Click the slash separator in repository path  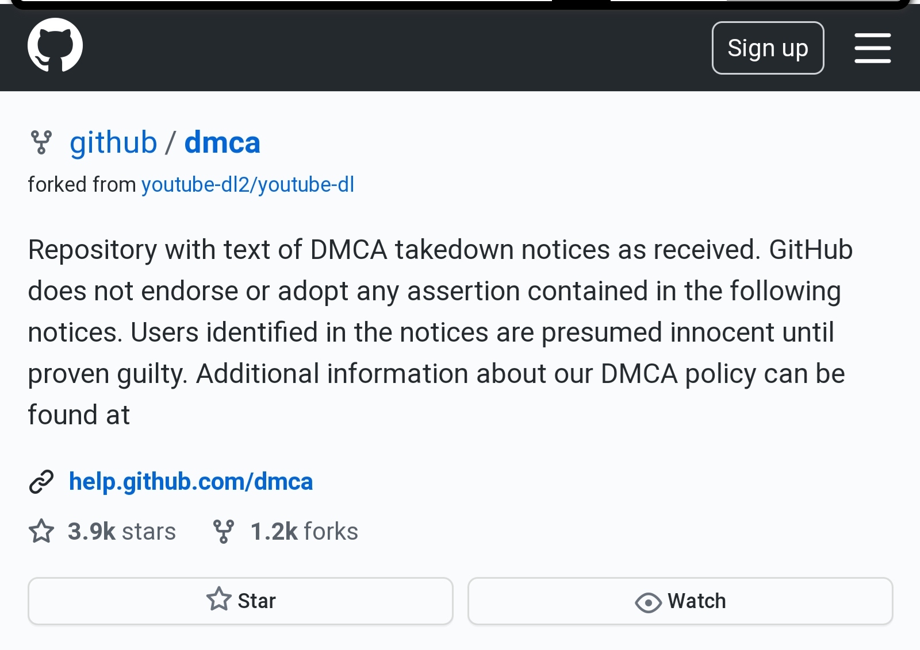pos(170,142)
